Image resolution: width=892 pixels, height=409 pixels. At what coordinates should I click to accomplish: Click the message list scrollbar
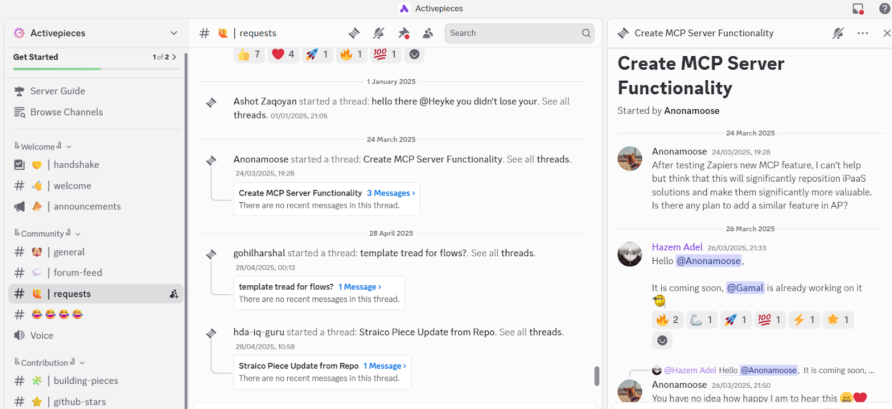click(x=597, y=376)
